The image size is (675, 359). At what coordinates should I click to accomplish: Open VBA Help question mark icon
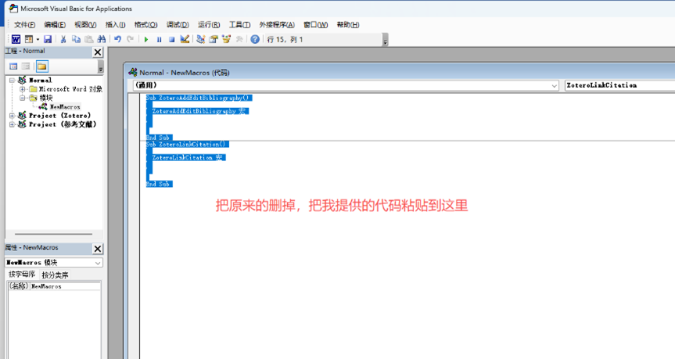255,39
